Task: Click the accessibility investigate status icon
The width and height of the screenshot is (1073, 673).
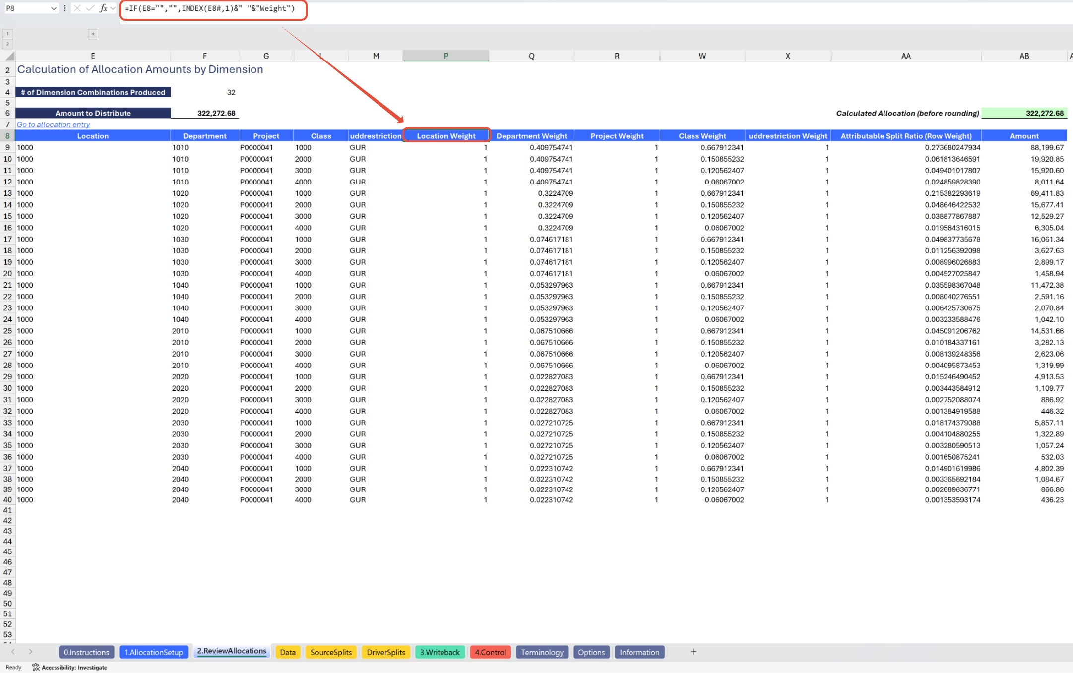Action: 36,667
